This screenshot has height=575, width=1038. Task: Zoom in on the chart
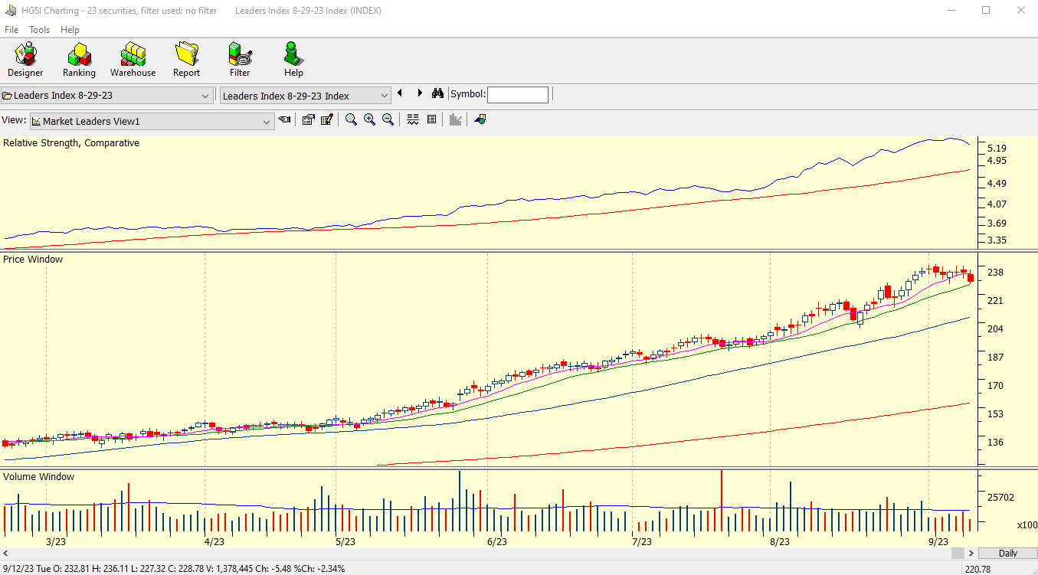pyautogui.click(x=369, y=119)
